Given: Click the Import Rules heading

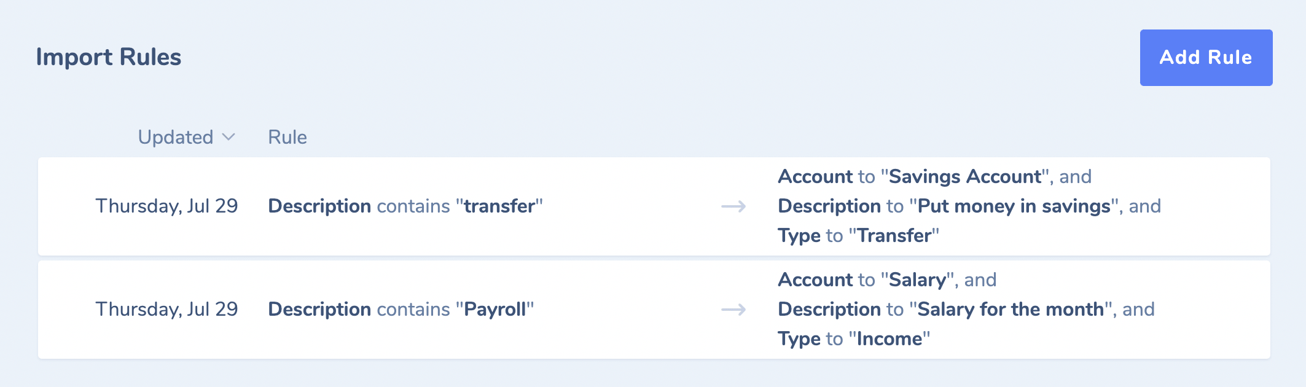Looking at the screenshot, I should tap(109, 57).
